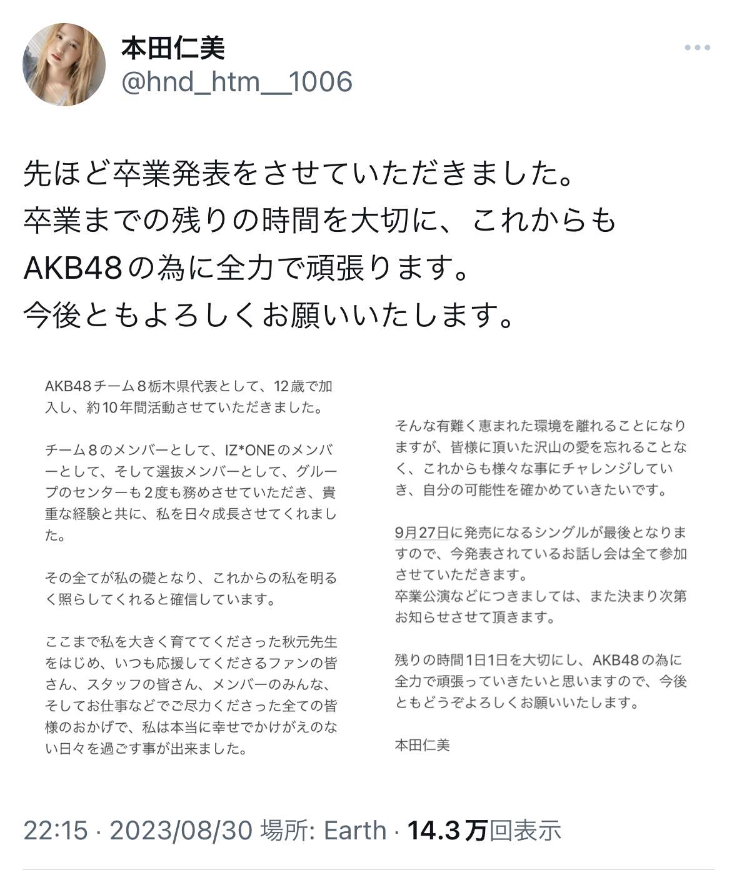737x870 pixels.
Task: Click the tweet line starting 卒業までの残りの時間
Action: click(x=319, y=221)
